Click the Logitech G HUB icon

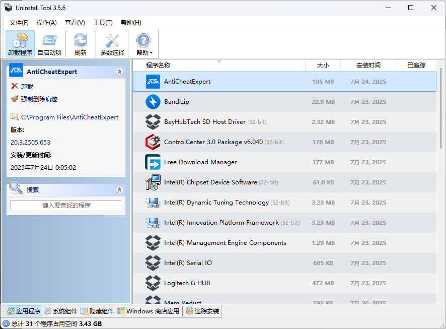click(153, 283)
